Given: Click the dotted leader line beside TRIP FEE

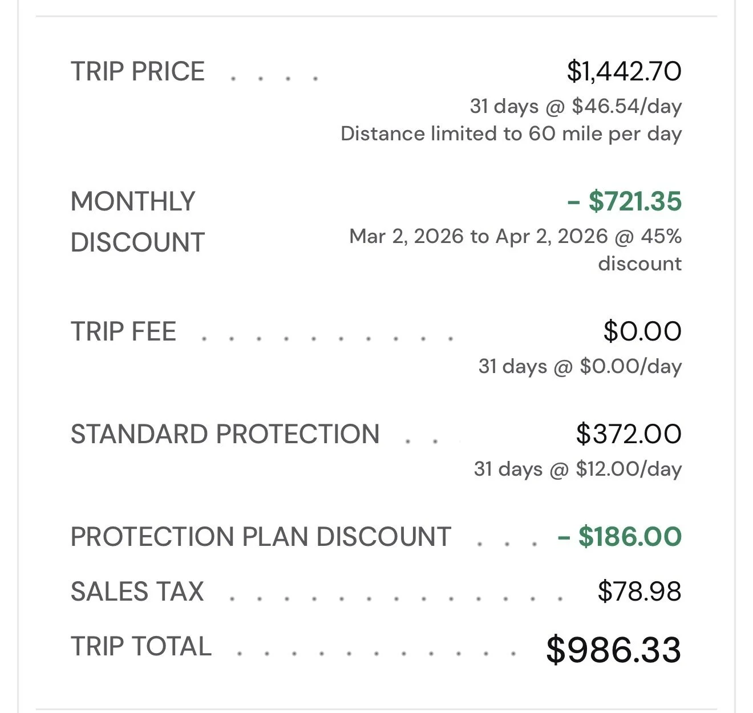Looking at the screenshot, I should [x=327, y=338].
